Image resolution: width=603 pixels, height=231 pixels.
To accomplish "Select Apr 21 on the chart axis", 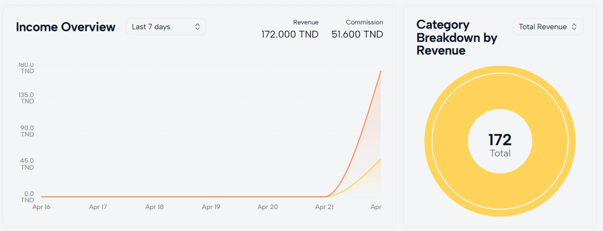I will 324,207.
